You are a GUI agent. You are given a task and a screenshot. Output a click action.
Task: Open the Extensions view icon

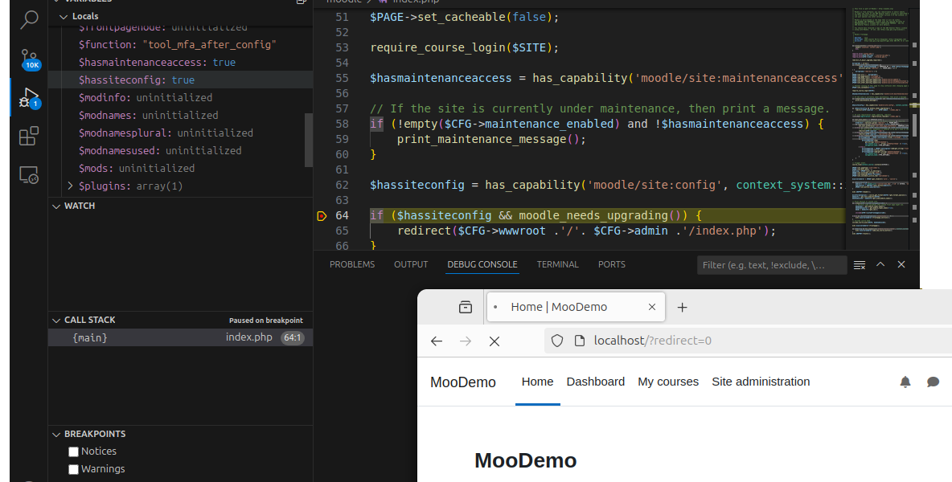coord(28,137)
